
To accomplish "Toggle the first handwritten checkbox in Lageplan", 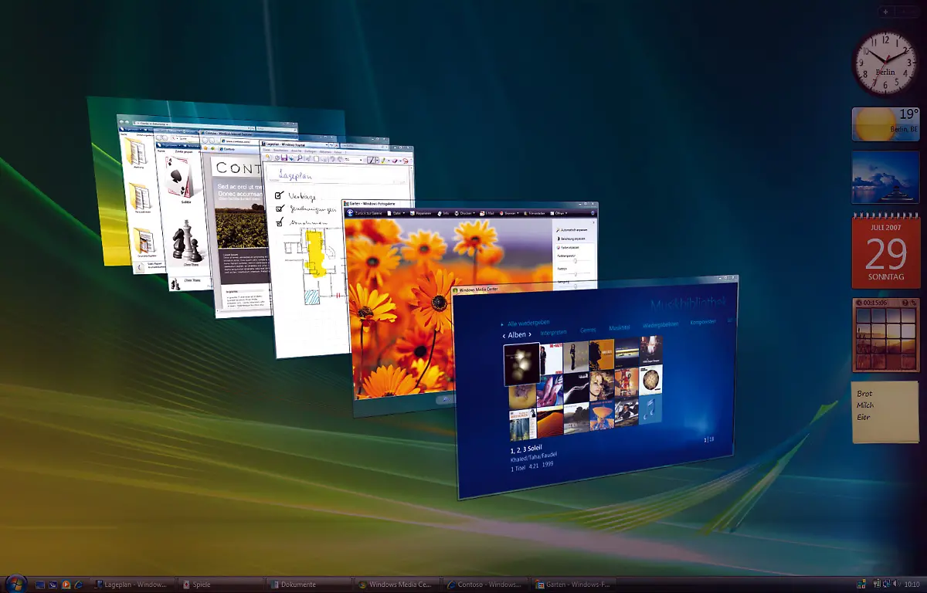I will [279, 195].
